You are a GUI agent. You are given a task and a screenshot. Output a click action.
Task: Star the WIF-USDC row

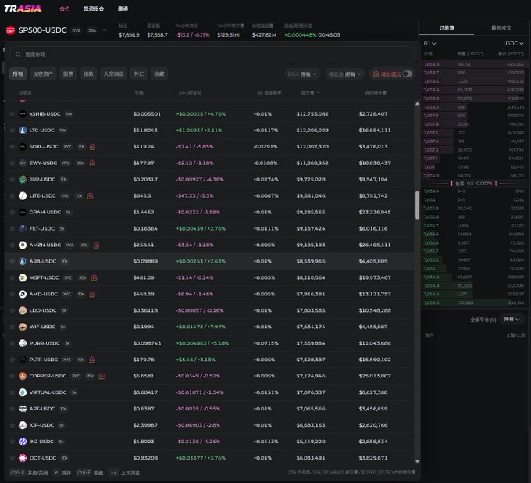(12, 327)
